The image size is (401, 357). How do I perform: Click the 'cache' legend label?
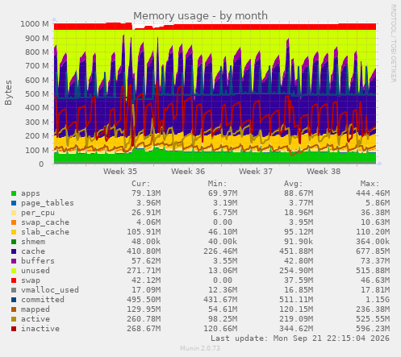coord(33,251)
